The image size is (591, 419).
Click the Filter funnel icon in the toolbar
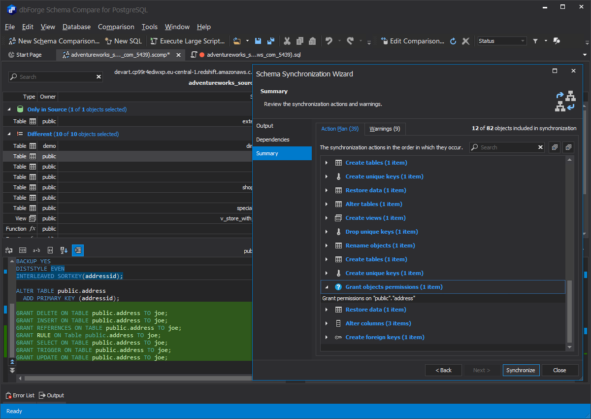535,41
